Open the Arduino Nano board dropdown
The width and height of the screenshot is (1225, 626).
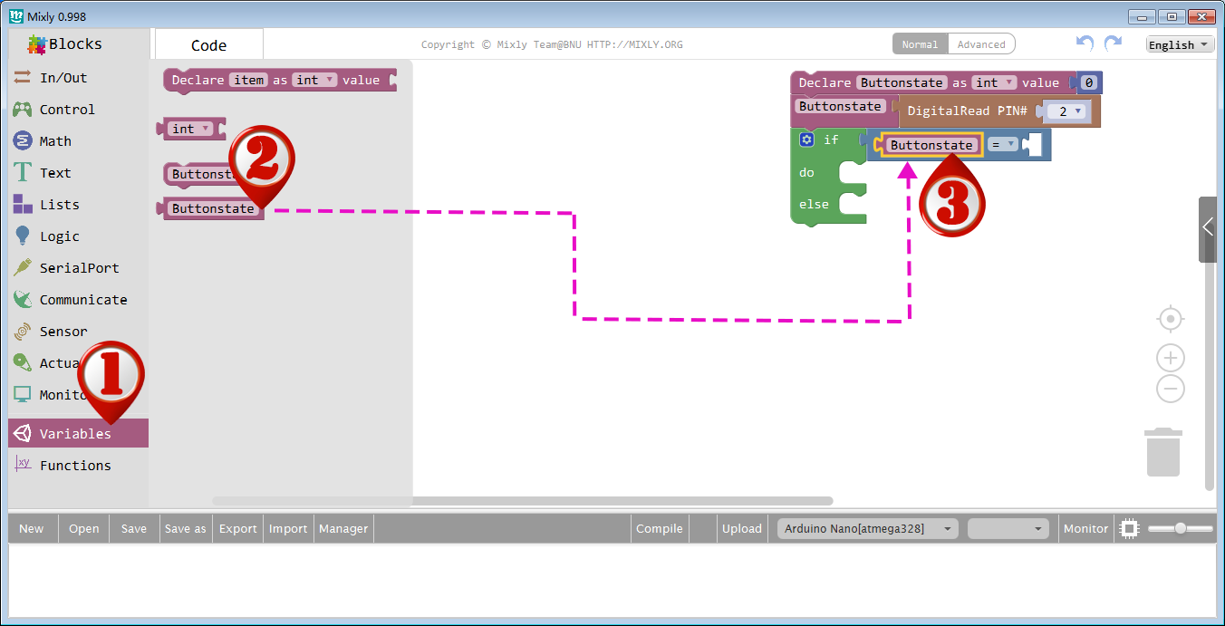(867, 529)
